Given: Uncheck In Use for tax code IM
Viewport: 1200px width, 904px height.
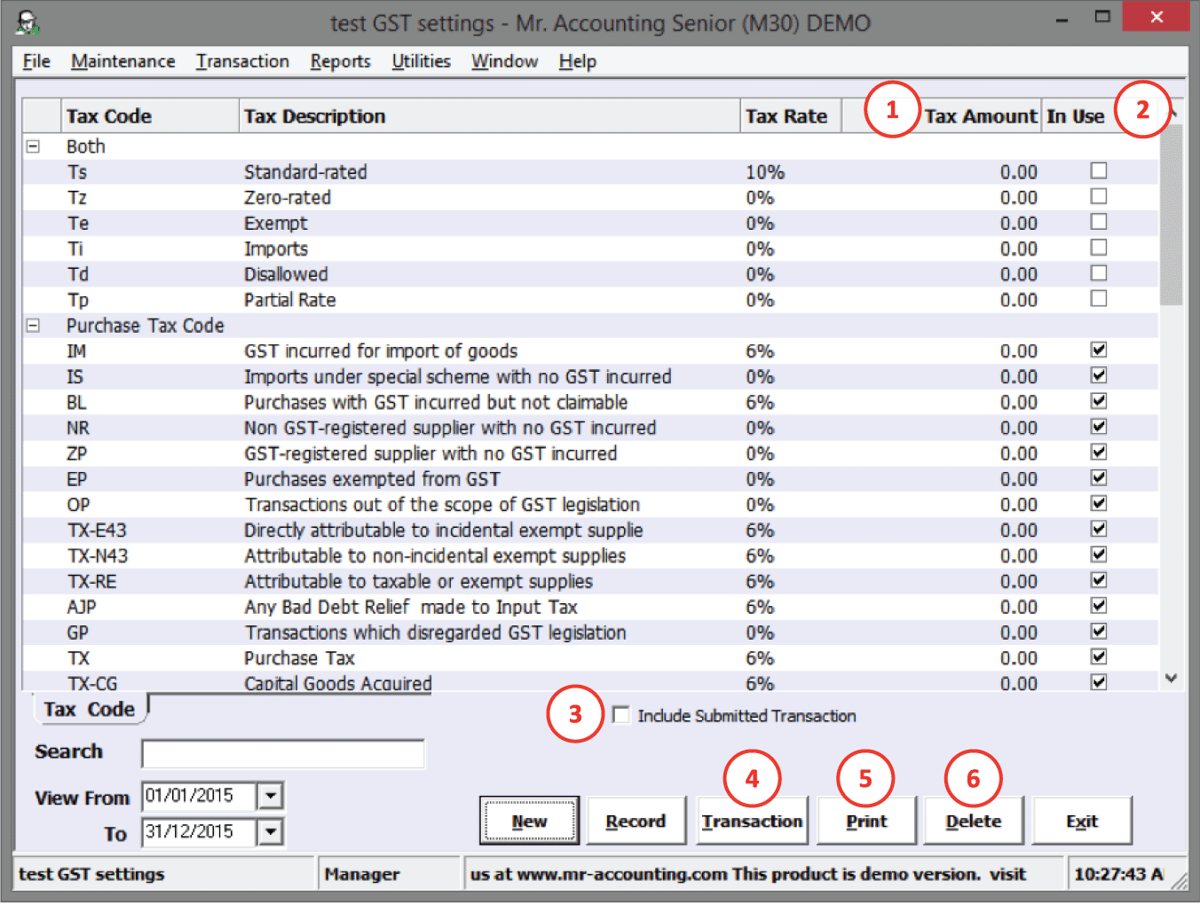Looking at the screenshot, I should tap(1099, 350).
